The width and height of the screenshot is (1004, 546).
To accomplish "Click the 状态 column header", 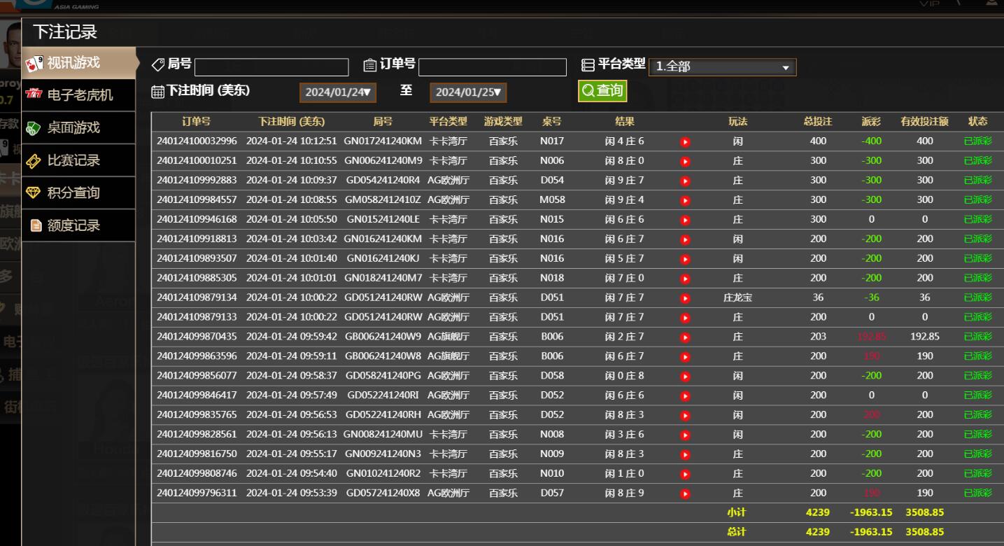I will point(977,122).
